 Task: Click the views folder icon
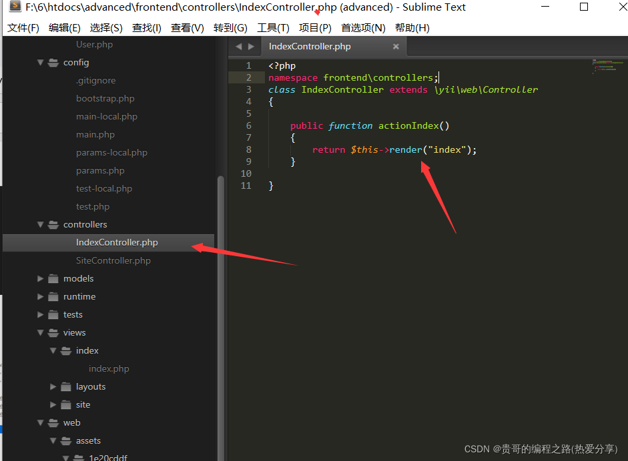point(53,333)
